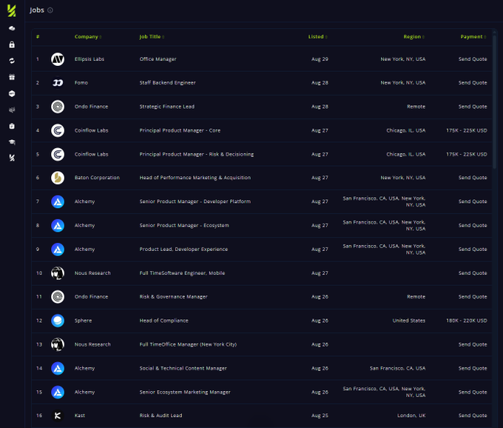Viewport: 503px width, 428px height.
Task: Click the Fomo company name
Action: [81, 83]
